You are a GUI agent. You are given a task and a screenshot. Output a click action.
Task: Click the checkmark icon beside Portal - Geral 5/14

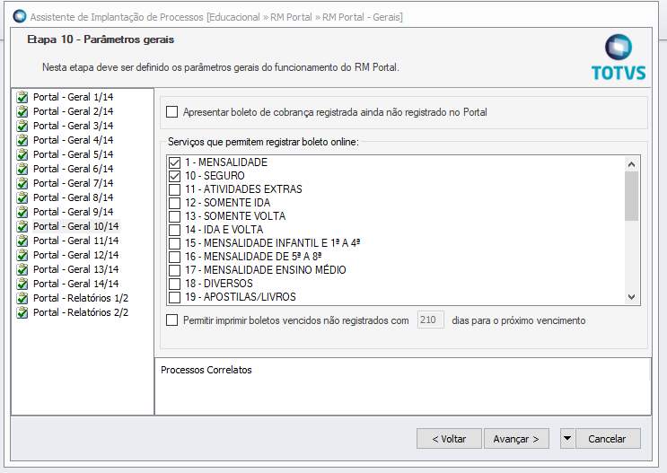pyautogui.click(x=23, y=154)
